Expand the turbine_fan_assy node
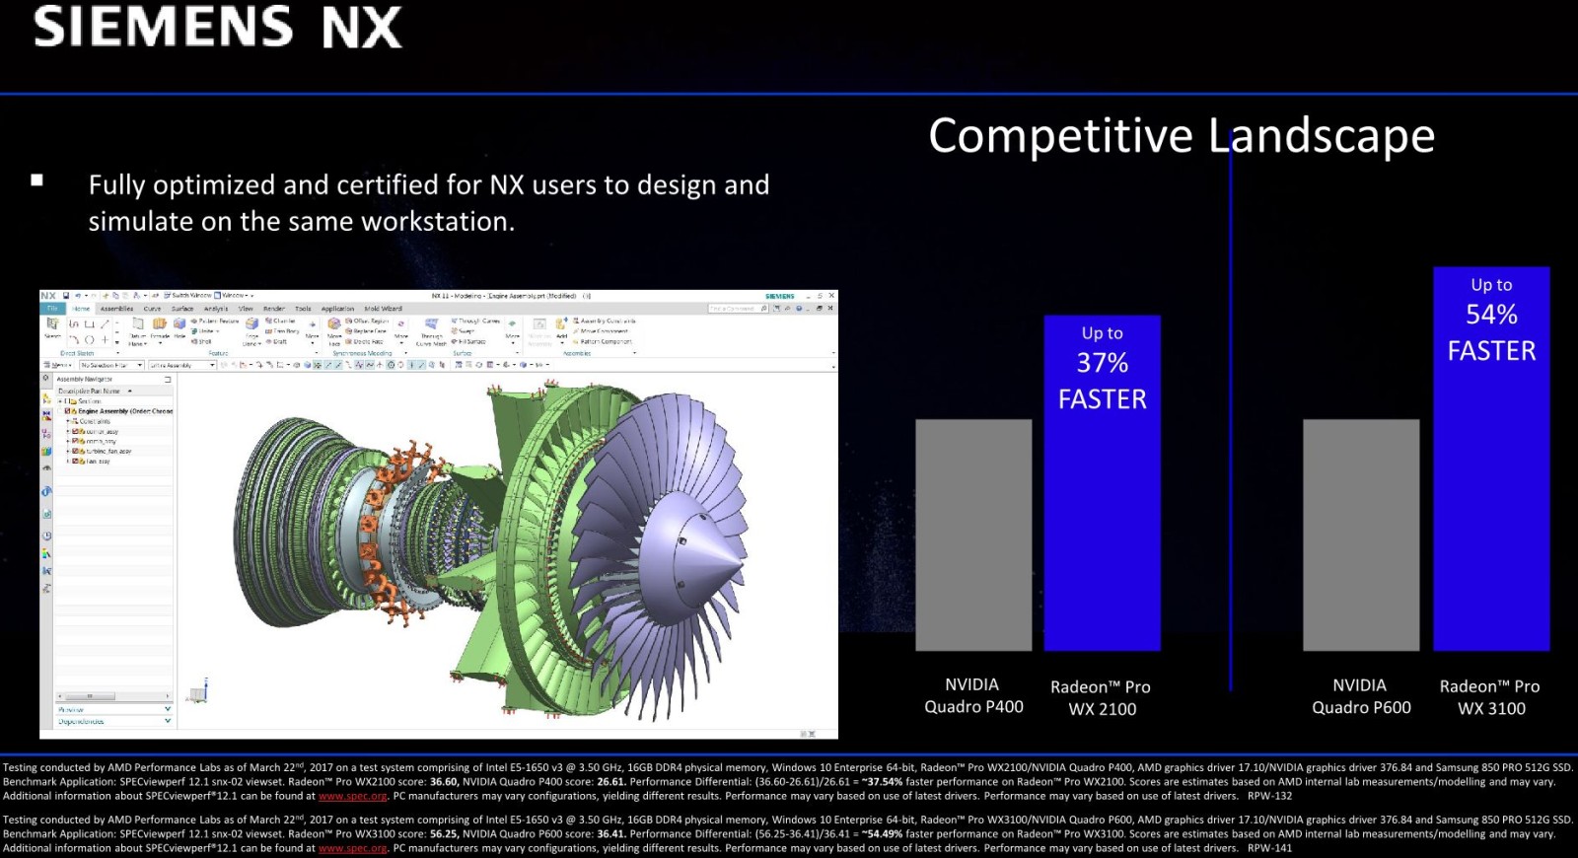 click(x=68, y=452)
